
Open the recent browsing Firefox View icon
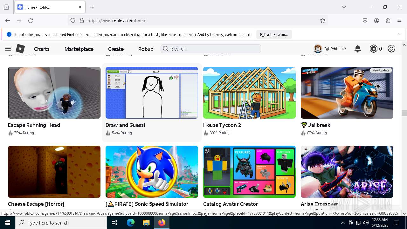tap(6, 7)
